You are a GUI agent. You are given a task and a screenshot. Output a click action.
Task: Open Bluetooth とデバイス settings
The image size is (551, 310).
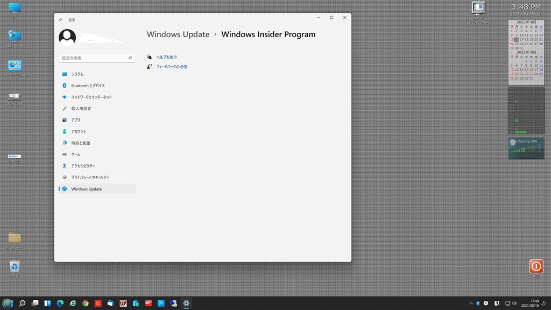click(97, 86)
